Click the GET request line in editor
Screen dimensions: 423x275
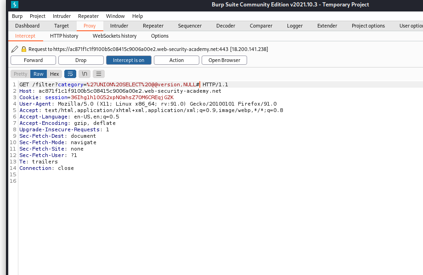(x=124, y=84)
